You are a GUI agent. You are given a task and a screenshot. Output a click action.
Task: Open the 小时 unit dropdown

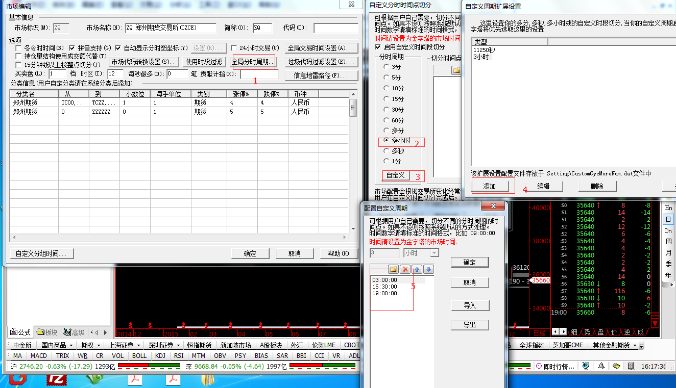[434, 253]
